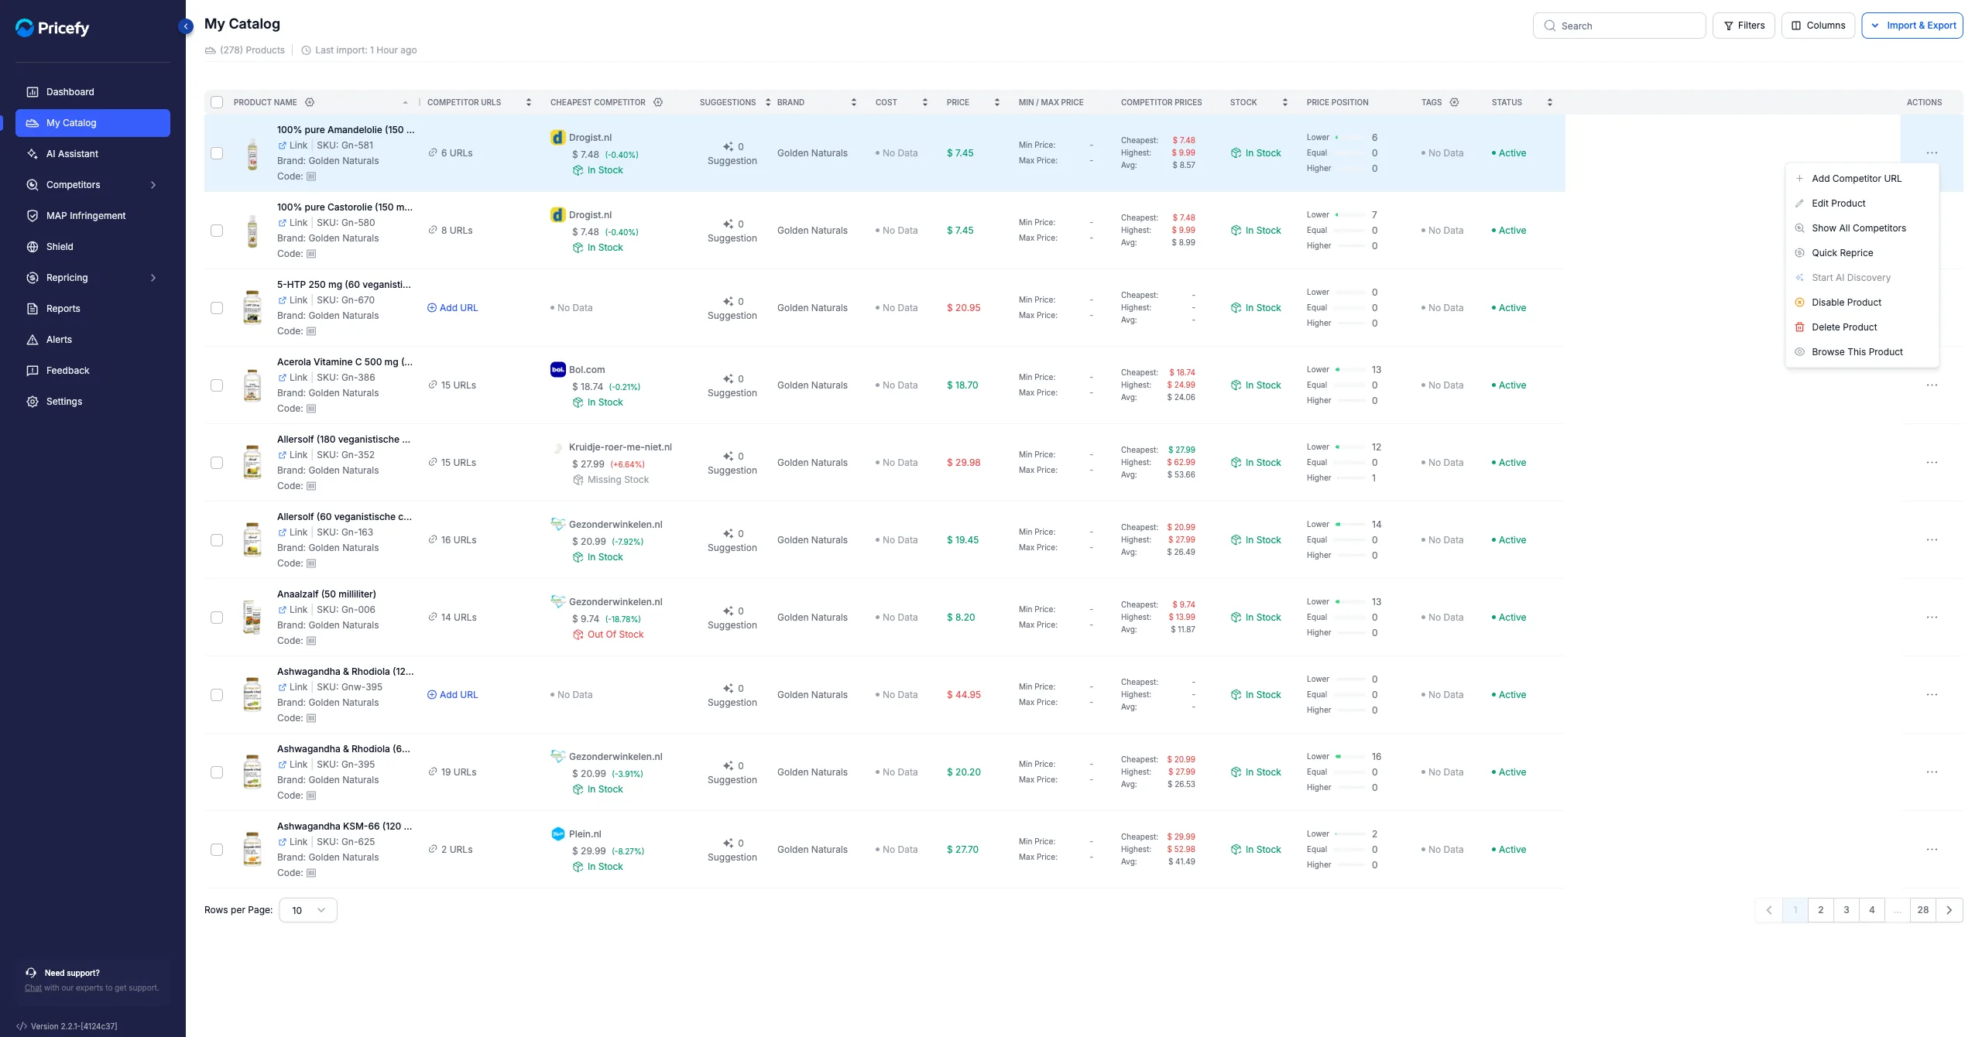Focus the Search field
Viewport: 1982px width, 1037px height.
pyautogui.click(x=1619, y=26)
